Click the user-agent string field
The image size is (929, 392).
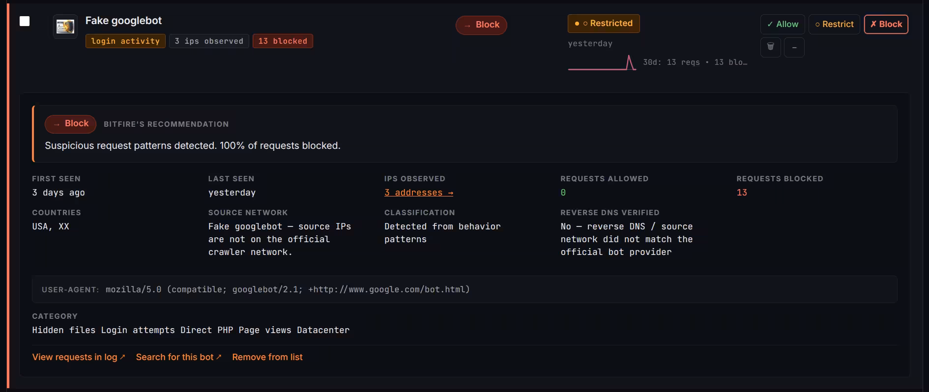point(464,289)
